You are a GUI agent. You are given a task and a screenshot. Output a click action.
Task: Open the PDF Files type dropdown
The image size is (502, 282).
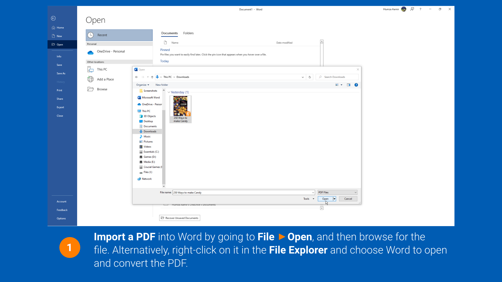pyautogui.click(x=337, y=193)
